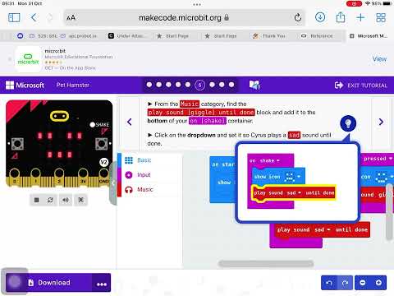The width and height of the screenshot is (394, 296).
Task: Jump to the first tutorial step dot
Action: (149, 85)
